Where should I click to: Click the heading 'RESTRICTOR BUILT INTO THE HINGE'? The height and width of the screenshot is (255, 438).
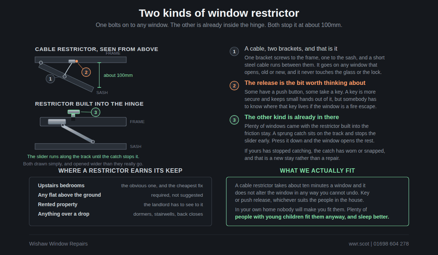pos(89,104)
